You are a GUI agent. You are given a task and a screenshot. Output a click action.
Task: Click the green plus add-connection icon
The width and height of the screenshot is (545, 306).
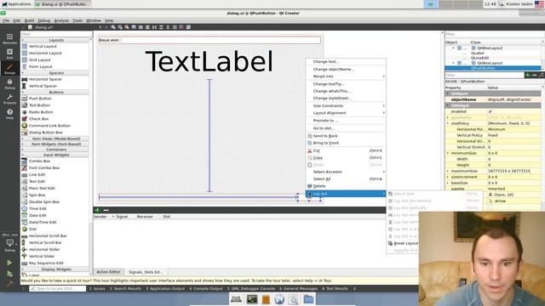pos(97,210)
